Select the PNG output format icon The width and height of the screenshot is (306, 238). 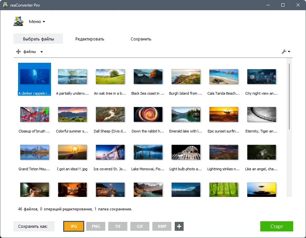point(95,226)
